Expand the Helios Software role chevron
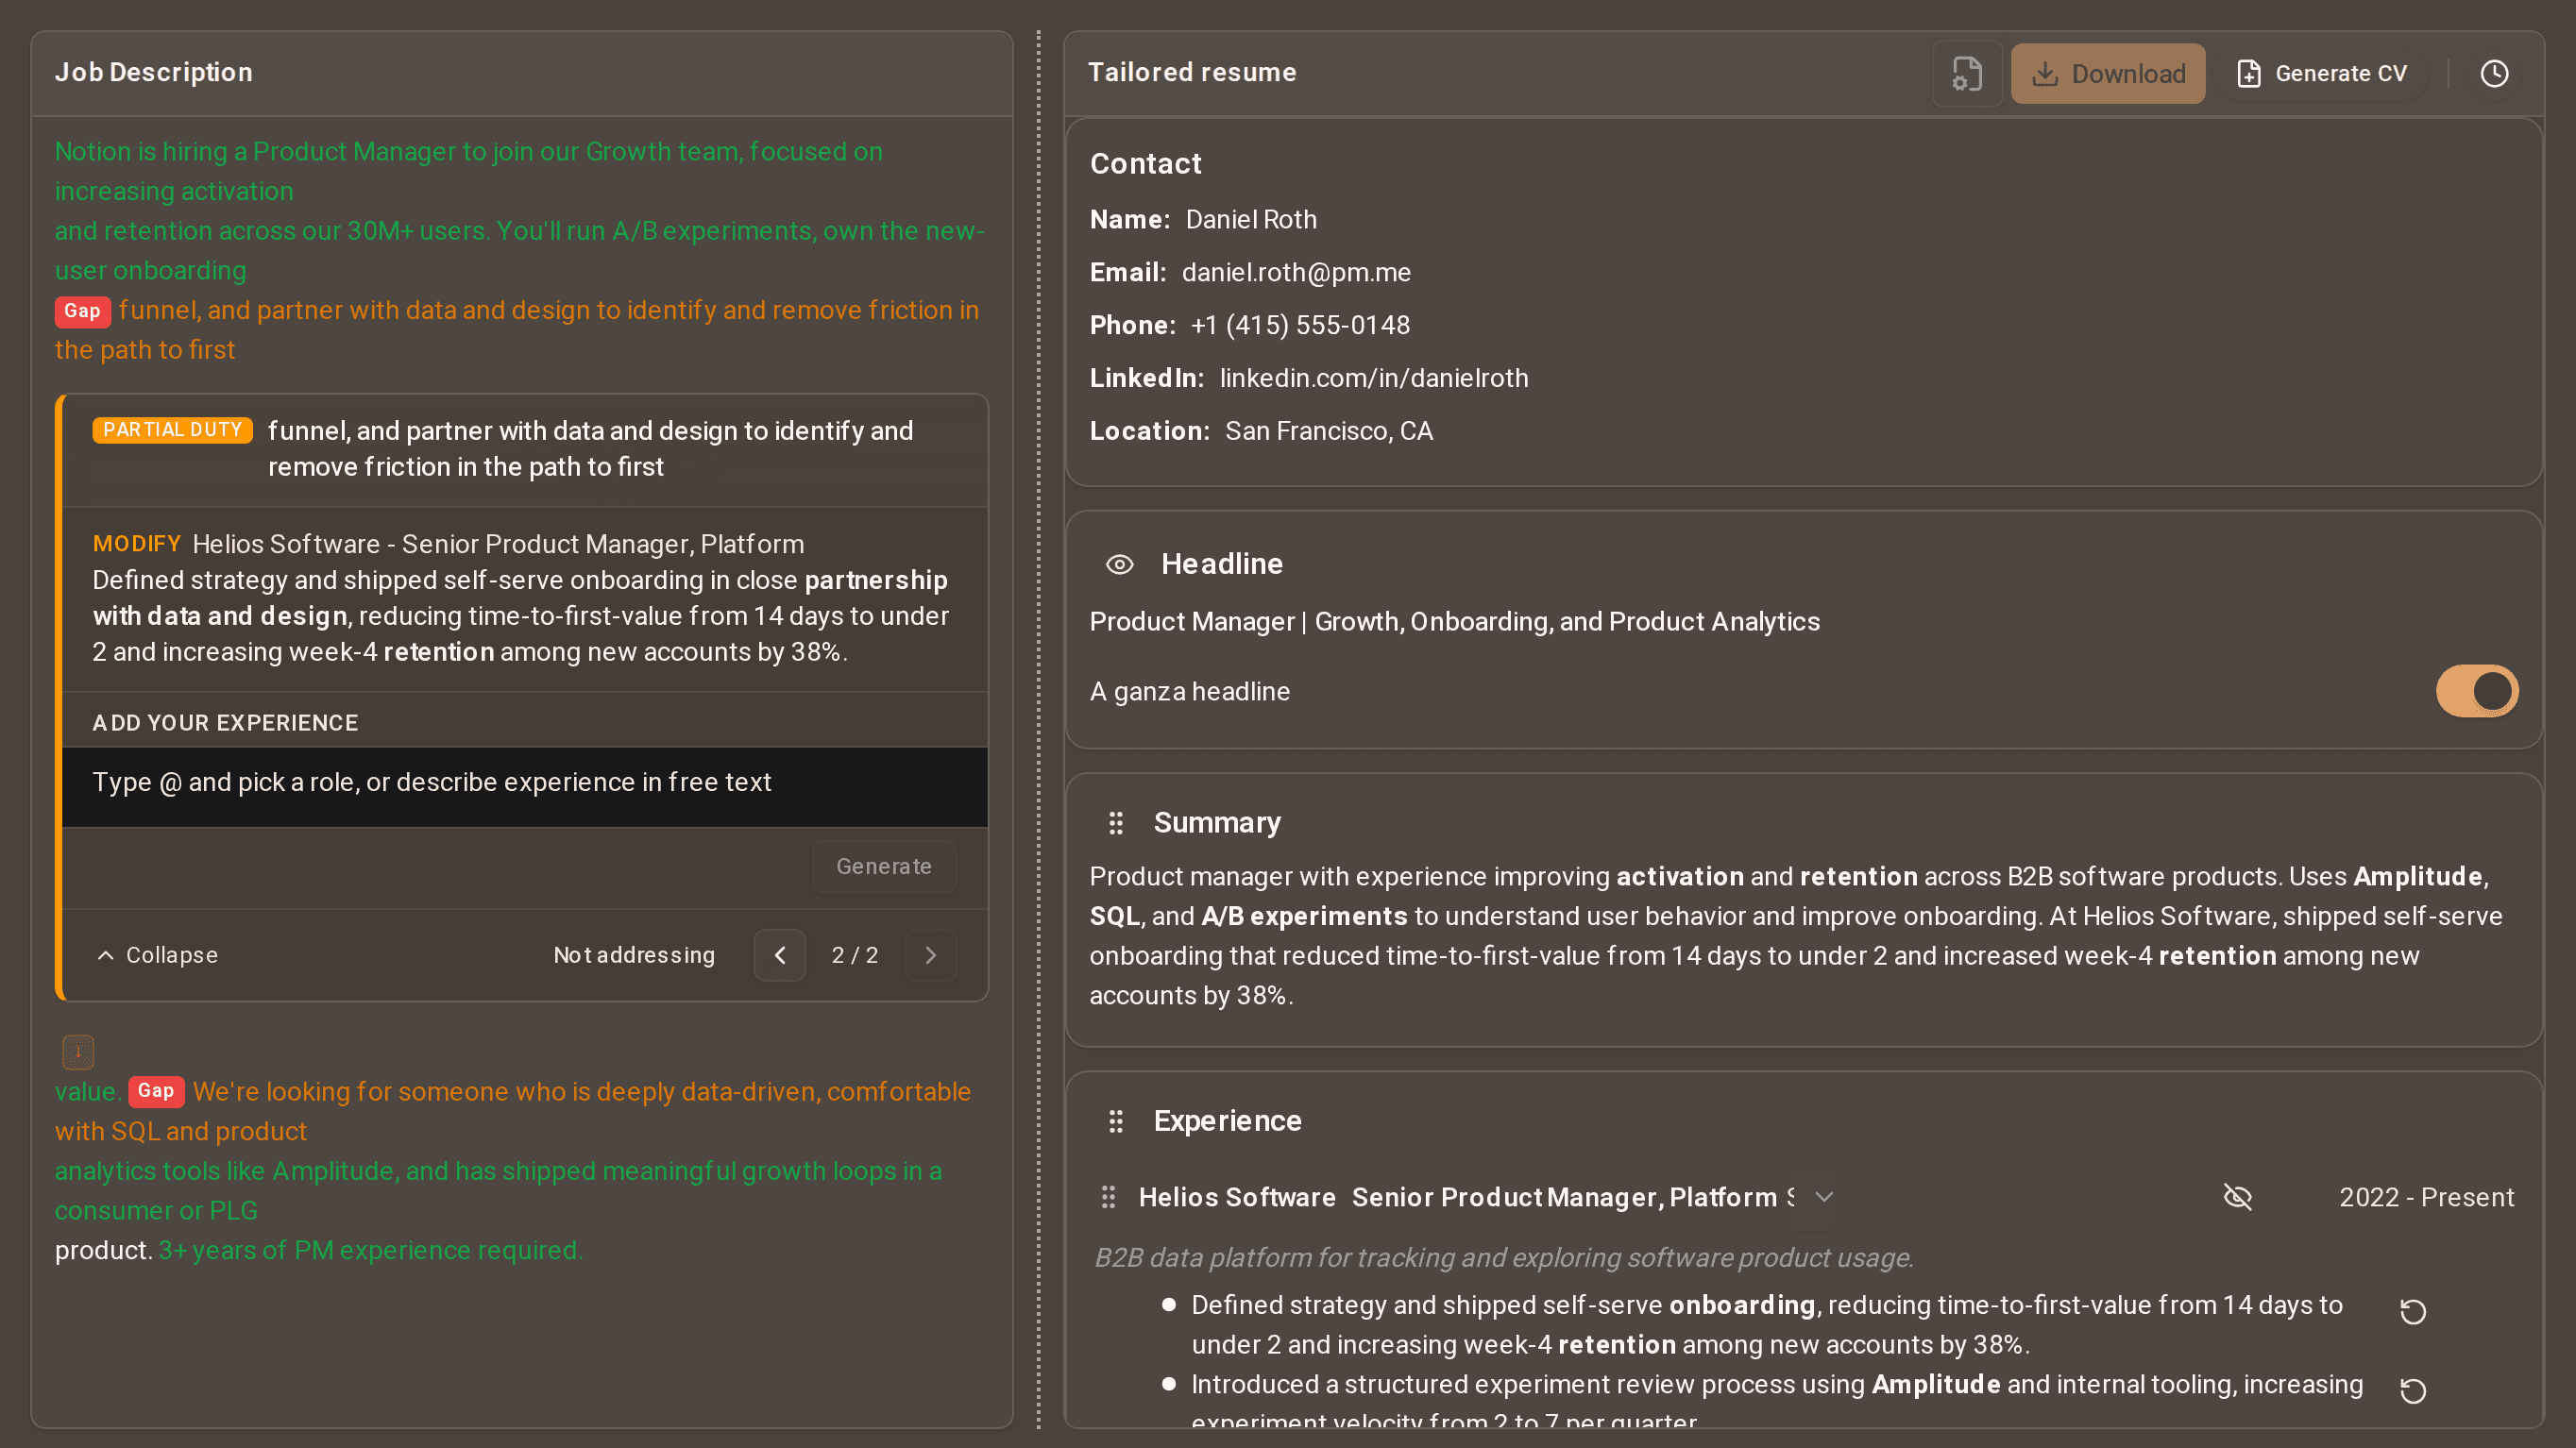This screenshot has width=2576, height=1448. (x=1824, y=1197)
